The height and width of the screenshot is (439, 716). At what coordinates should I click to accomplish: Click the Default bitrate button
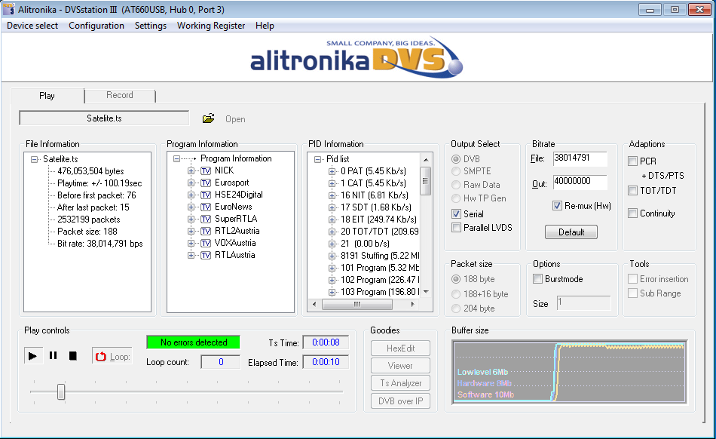[x=571, y=232]
